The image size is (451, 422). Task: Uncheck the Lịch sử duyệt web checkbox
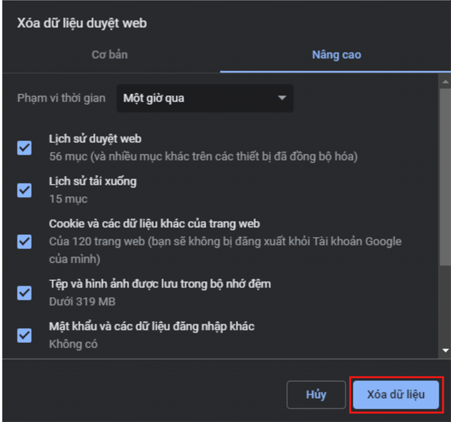click(x=24, y=148)
